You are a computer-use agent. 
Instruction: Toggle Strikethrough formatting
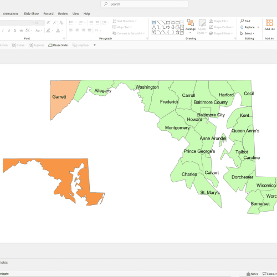[21, 30]
